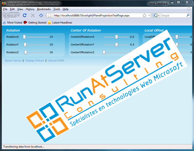194x151 pixels.
Task: Click the CenterOfRotationY value 0.5
Action: point(132,45)
